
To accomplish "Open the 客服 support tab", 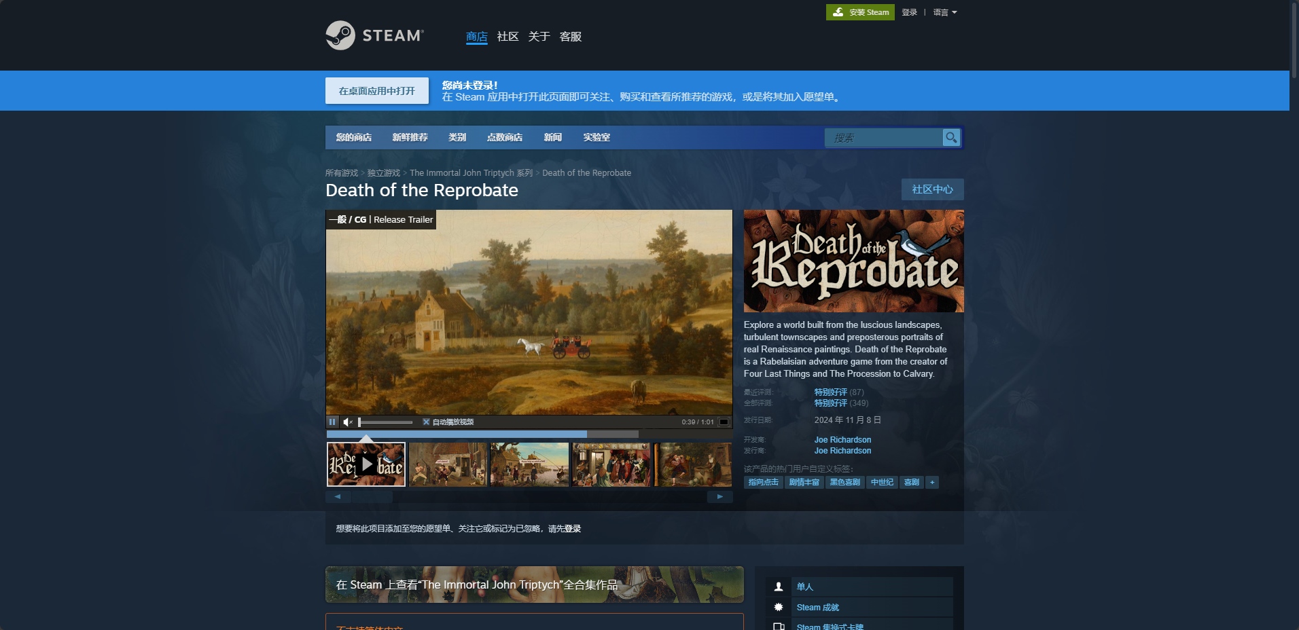I will click(x=571, y=37).
